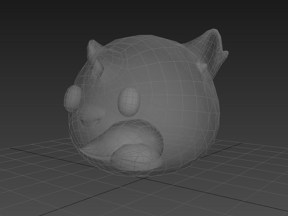Select the oval eye on the face front
The image size is (288, 216).
coord(129,101)
